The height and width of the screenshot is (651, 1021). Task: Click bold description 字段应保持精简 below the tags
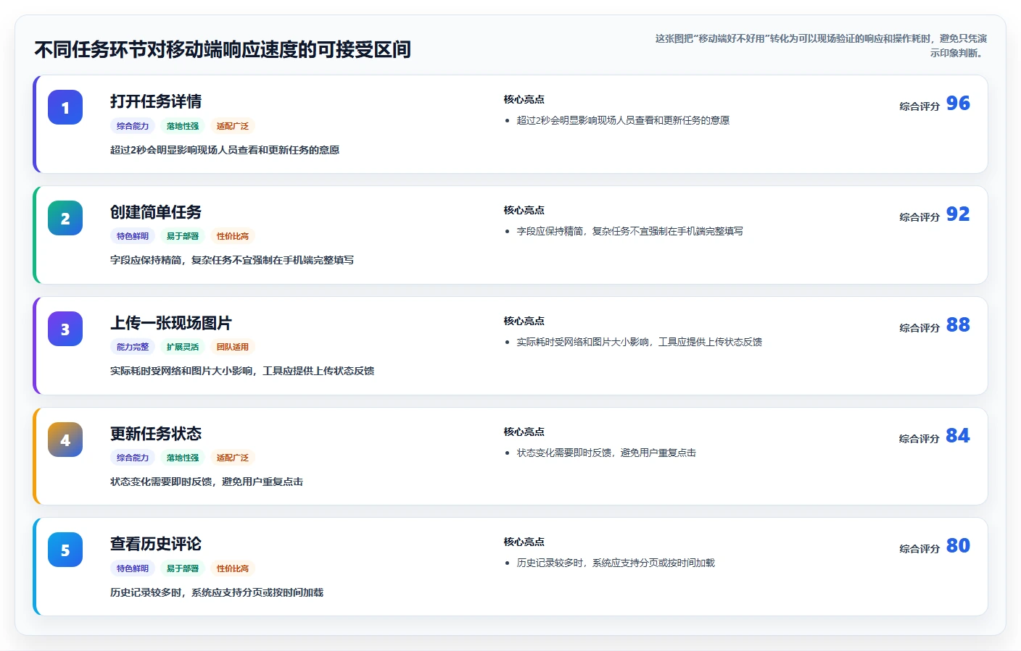tap(232, 260)
